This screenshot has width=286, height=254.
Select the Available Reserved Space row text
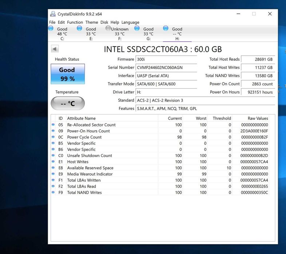click(90, 168)
